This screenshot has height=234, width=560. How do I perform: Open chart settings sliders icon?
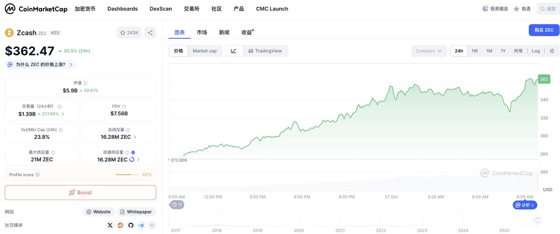point(552,51)
